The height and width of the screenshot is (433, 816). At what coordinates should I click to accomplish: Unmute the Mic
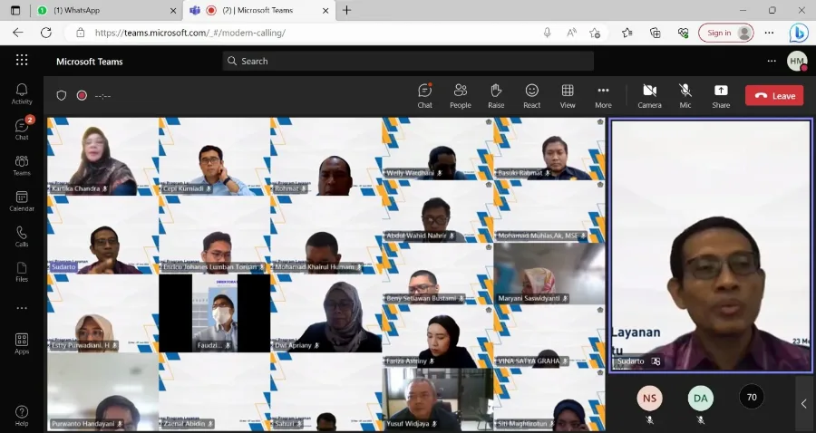pyautogui.click(x=685, y=96)
